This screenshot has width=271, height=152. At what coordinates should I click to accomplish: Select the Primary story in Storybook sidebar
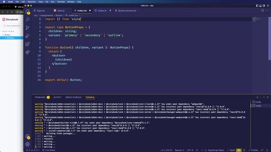coord(11,38)
